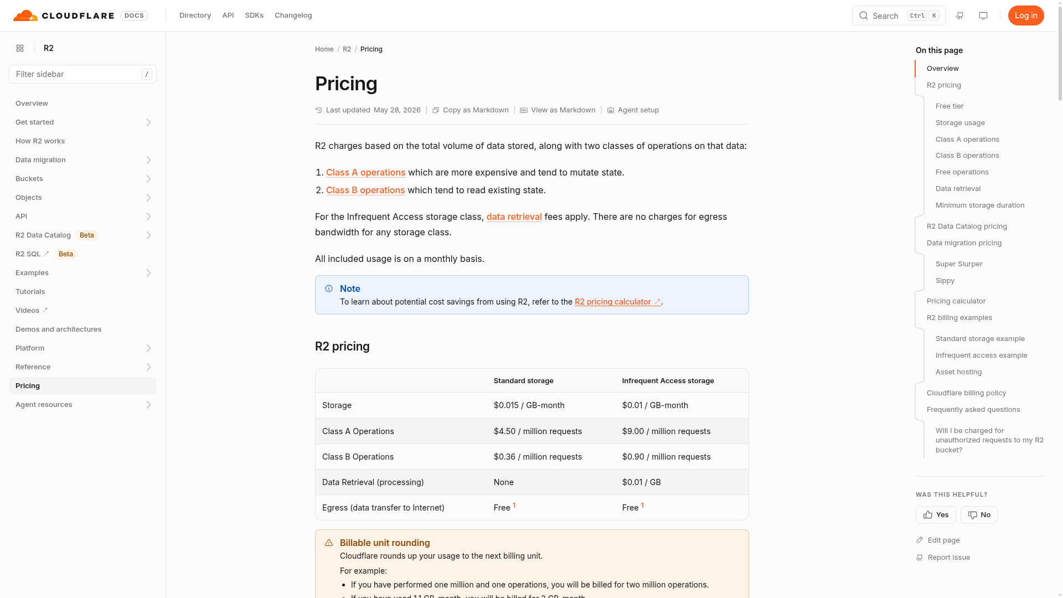Screen dimensions: 1063x598
Task: Open the SDKs navigation item
Action: pos(254,16)
